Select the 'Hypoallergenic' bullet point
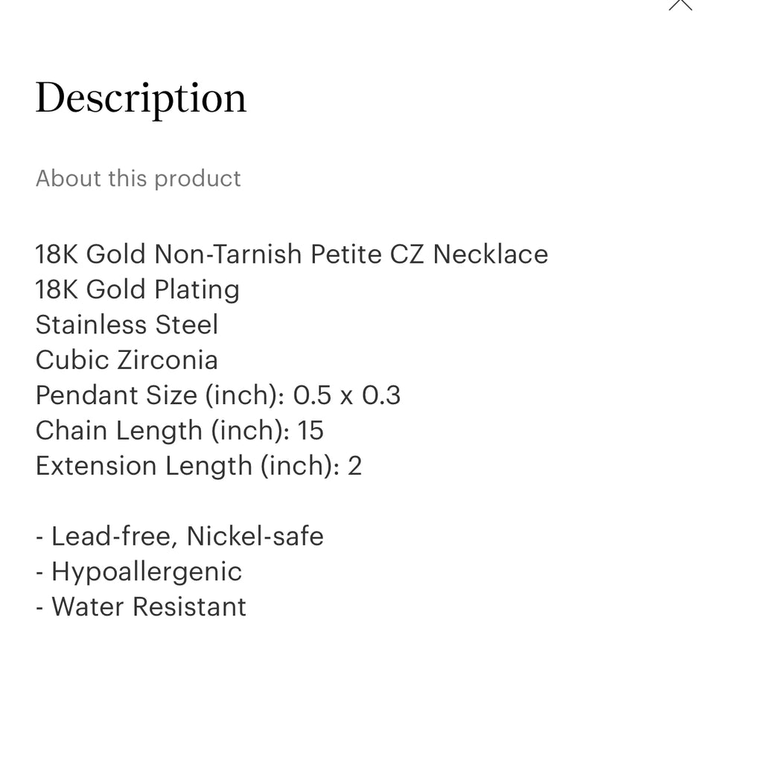758x762 pixels. coord(146,571)
